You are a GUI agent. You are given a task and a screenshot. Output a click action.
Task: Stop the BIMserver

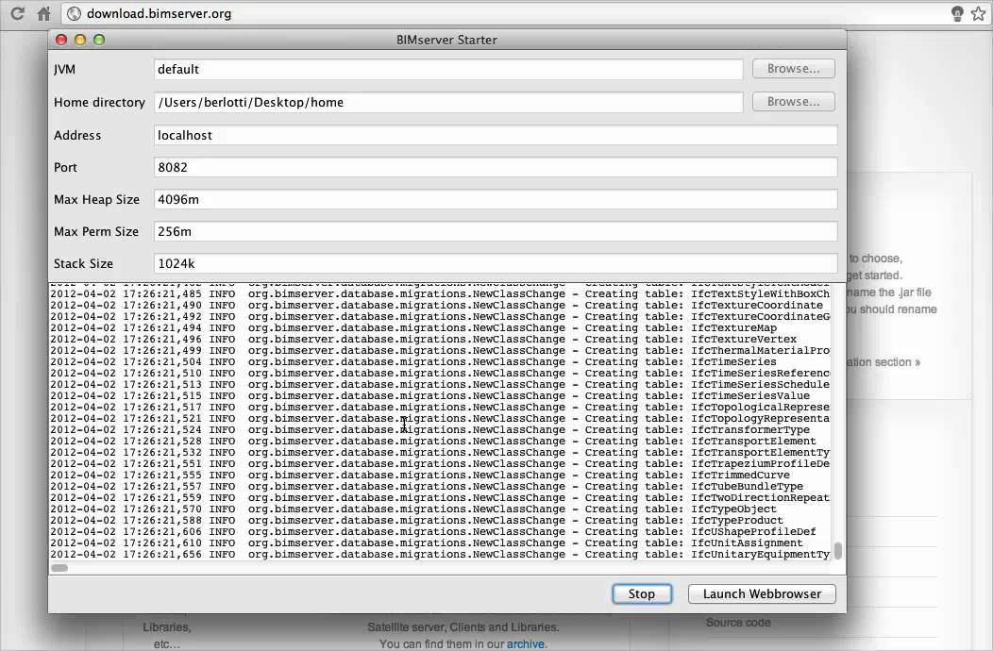(x=642, y=593)
